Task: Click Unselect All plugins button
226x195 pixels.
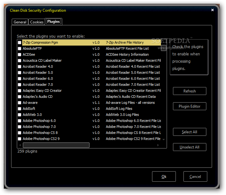Action: point(189,147)
